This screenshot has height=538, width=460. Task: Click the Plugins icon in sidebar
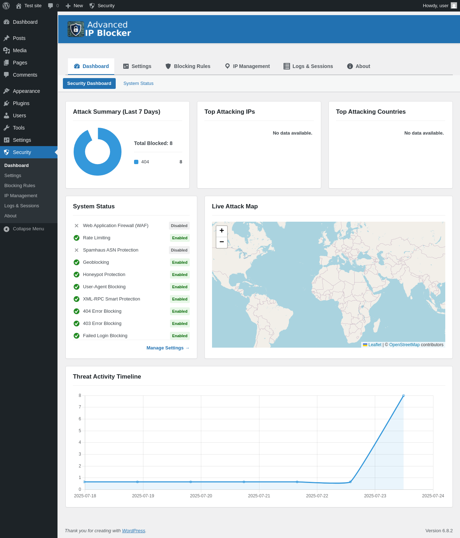(x=6, y=103)
